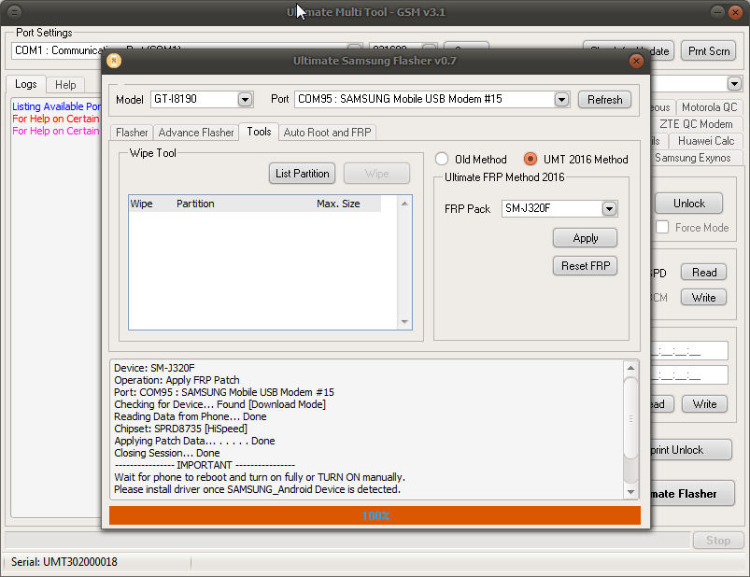Click 'Applying Patch Data' log line
The height and width of the screenshot is (577, 750).
pyautogui.click(x=194, y=441)
